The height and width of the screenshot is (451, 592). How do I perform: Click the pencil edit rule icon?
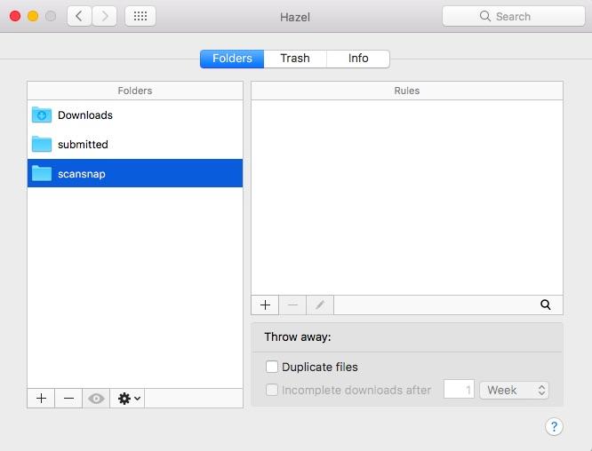[x=320, y=305]
